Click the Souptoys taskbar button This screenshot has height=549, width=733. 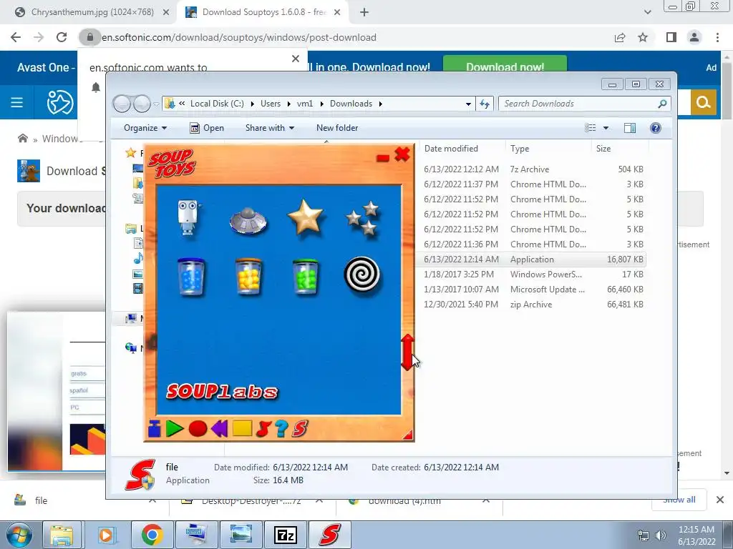click(329, 535)
